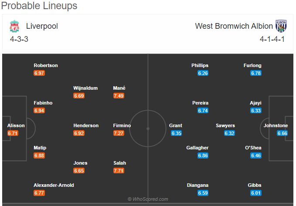The height and width of the screenshot is (206, 296).
Task: Select the Robertson player name
Action: (x=46, y=65)
